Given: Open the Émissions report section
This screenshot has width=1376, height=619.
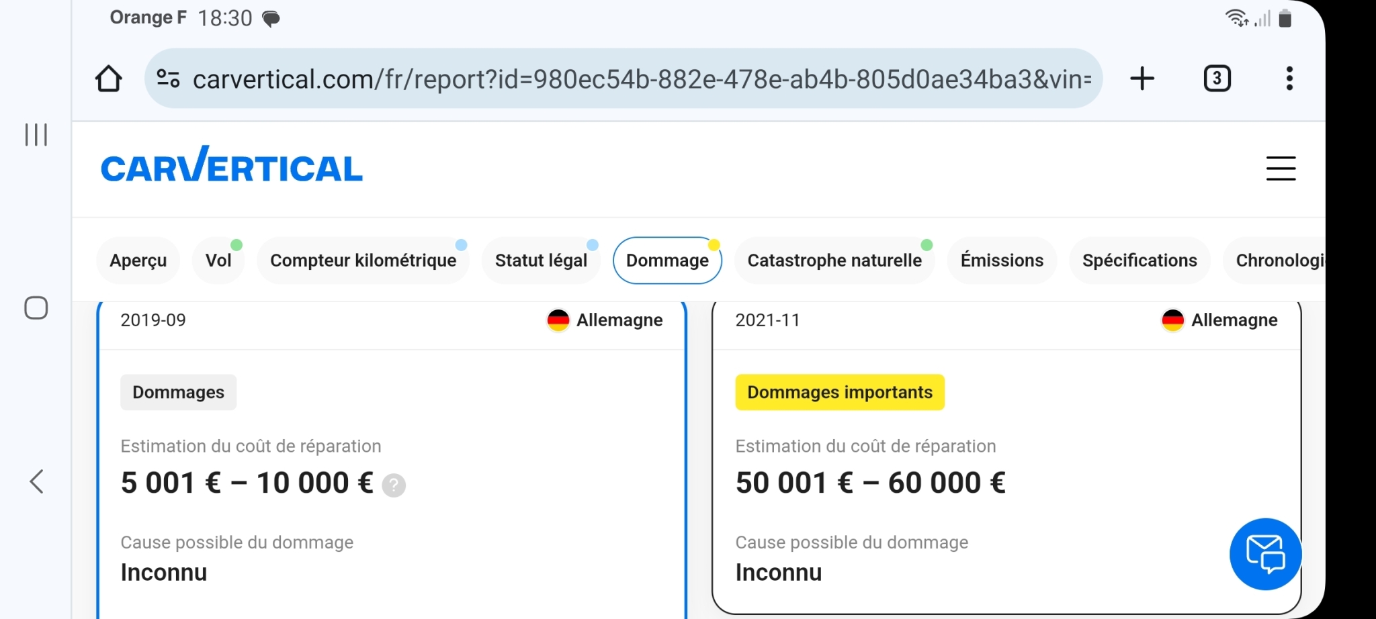Looking at the screenshot, I should pos(1001,260).
